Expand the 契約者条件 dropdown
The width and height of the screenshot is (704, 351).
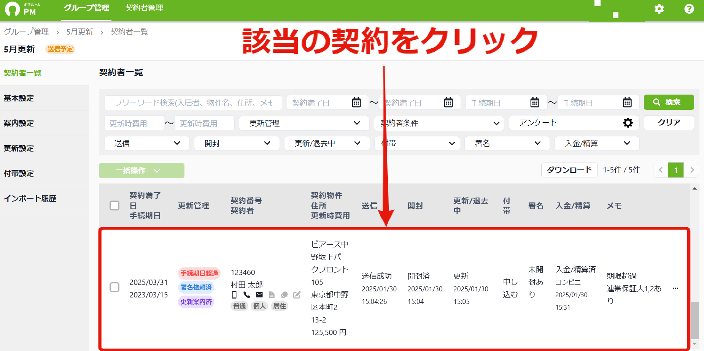coord(439,123)
